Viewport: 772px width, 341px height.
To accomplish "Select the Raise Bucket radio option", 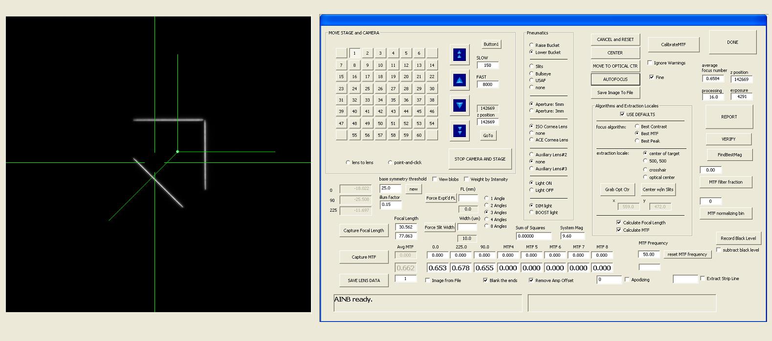I will click(531, 45).
